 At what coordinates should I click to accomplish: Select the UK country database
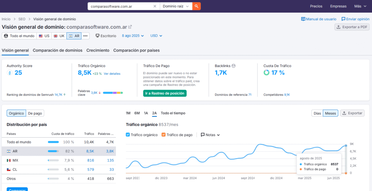point(59,36)
